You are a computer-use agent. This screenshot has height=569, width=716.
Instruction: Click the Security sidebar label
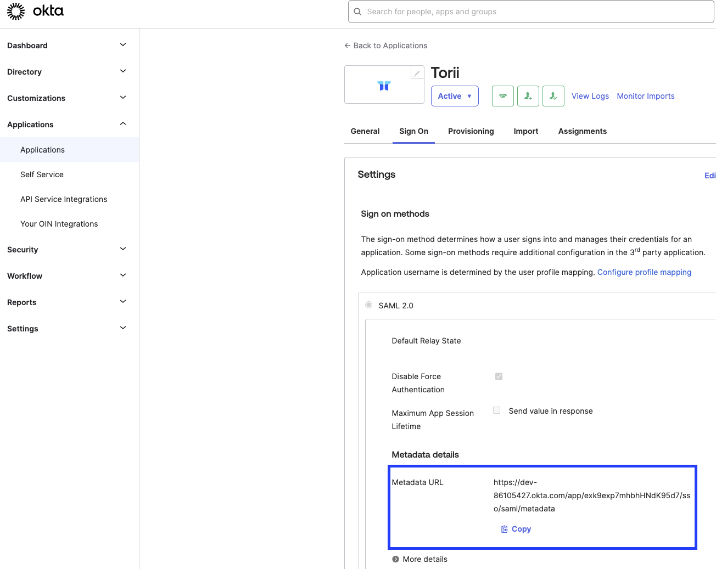tap(23, 250)
